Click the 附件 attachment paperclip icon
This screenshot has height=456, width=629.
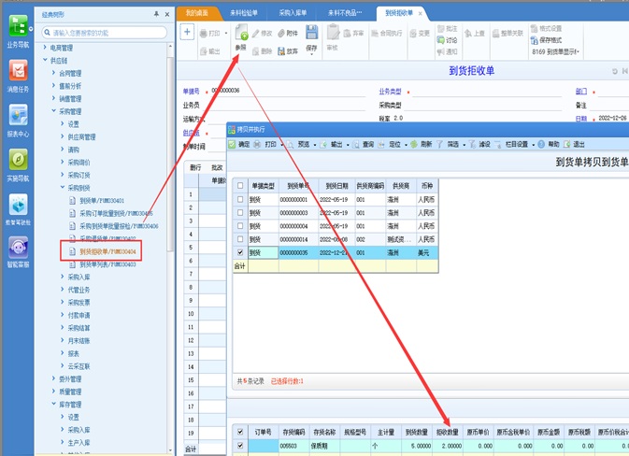click(x=281, y=33)
